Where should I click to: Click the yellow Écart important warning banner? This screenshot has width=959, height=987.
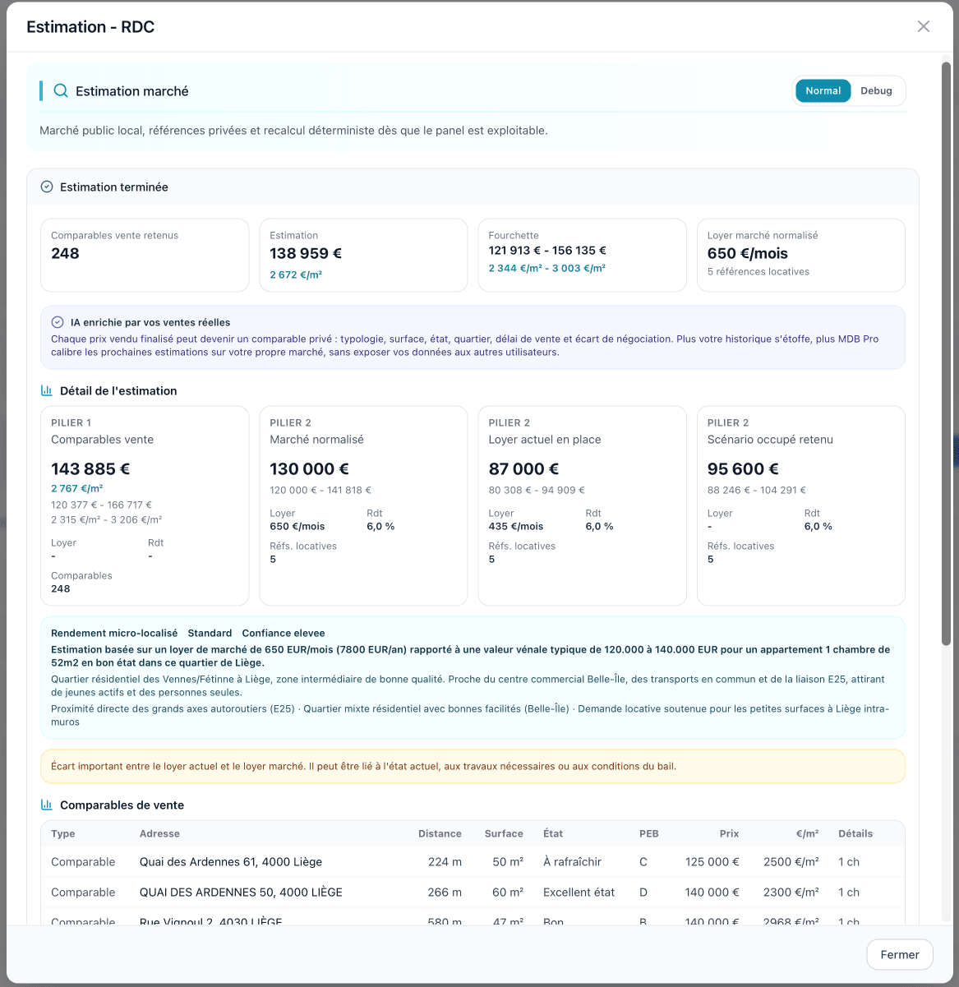click(x=473, y=766)
